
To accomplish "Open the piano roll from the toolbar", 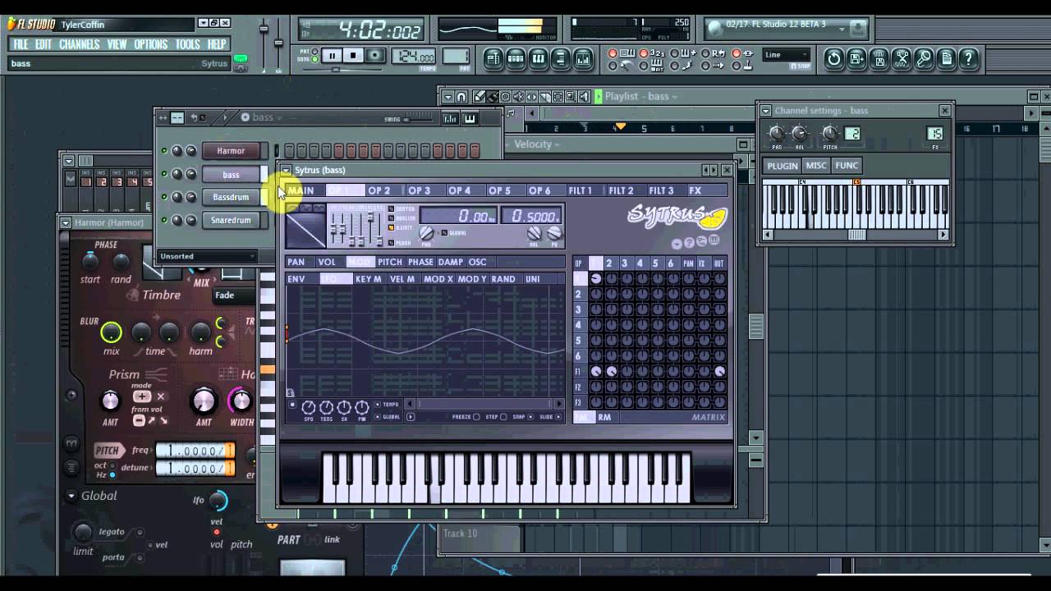I will 538,58.
